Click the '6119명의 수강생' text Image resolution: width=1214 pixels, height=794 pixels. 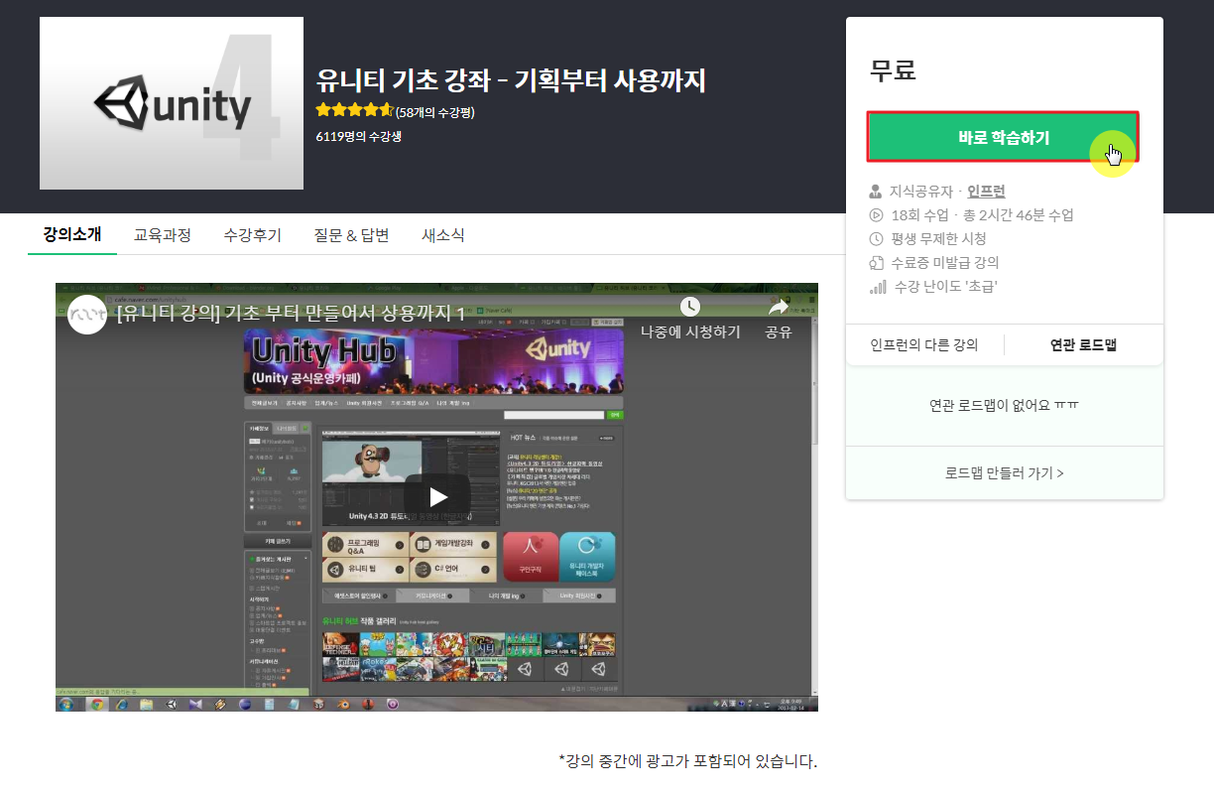click(359, 137)
